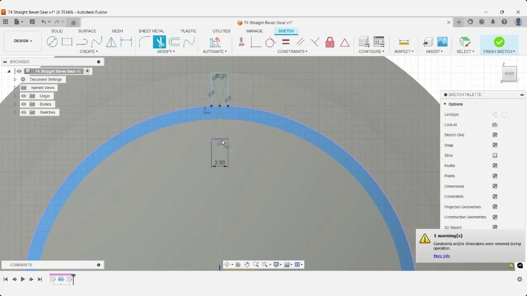Image resolution: width=527 pixels, height=296 pixels.
Task: Switch to the SOLID tab
Action: pos(57,31)
